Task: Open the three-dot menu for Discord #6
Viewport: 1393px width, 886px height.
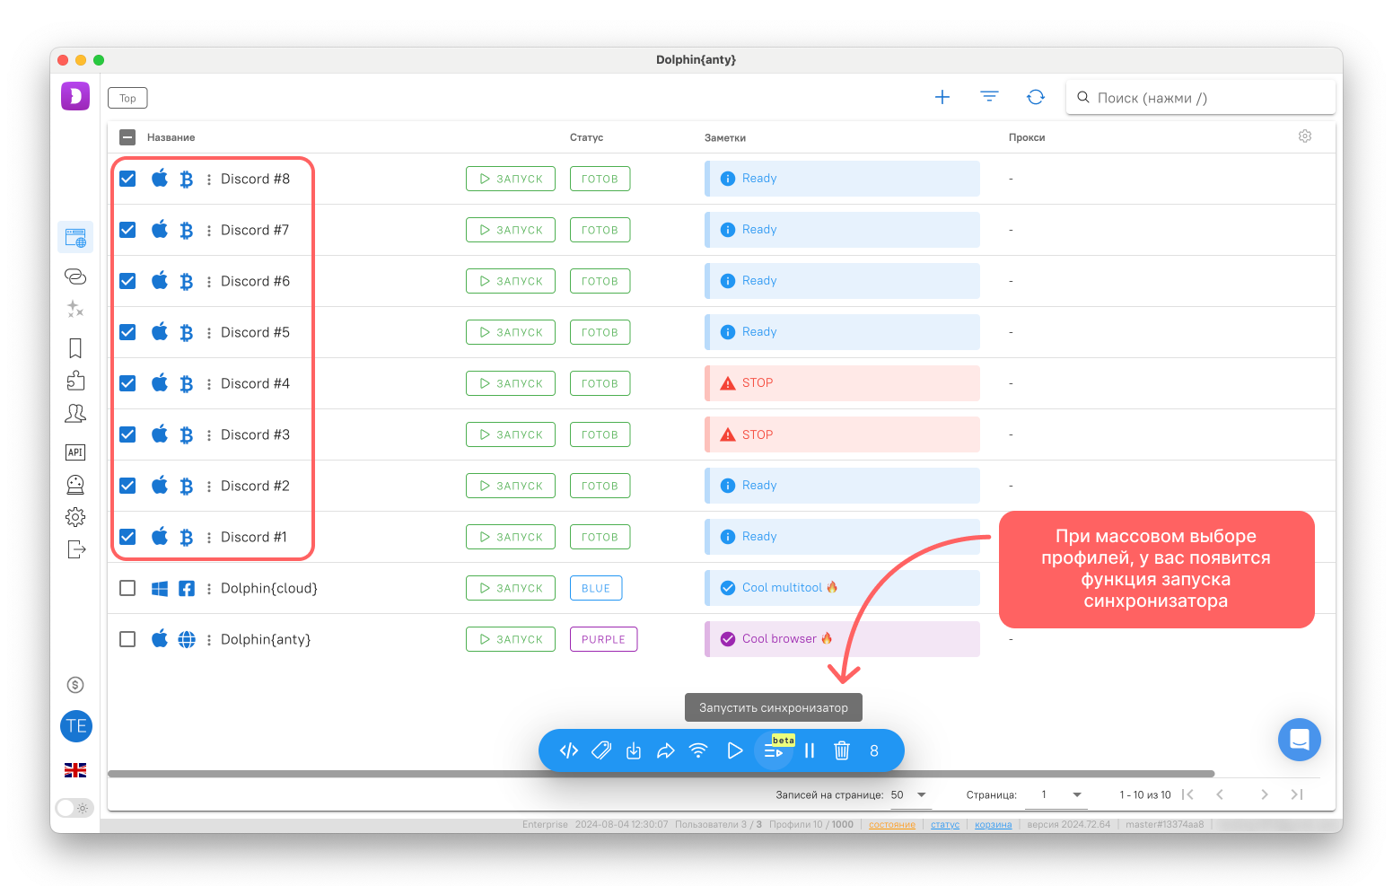Action: pos(209,281)
